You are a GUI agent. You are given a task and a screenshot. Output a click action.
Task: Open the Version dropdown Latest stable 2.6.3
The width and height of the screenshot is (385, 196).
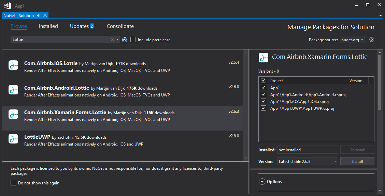(x=308, y=161)
